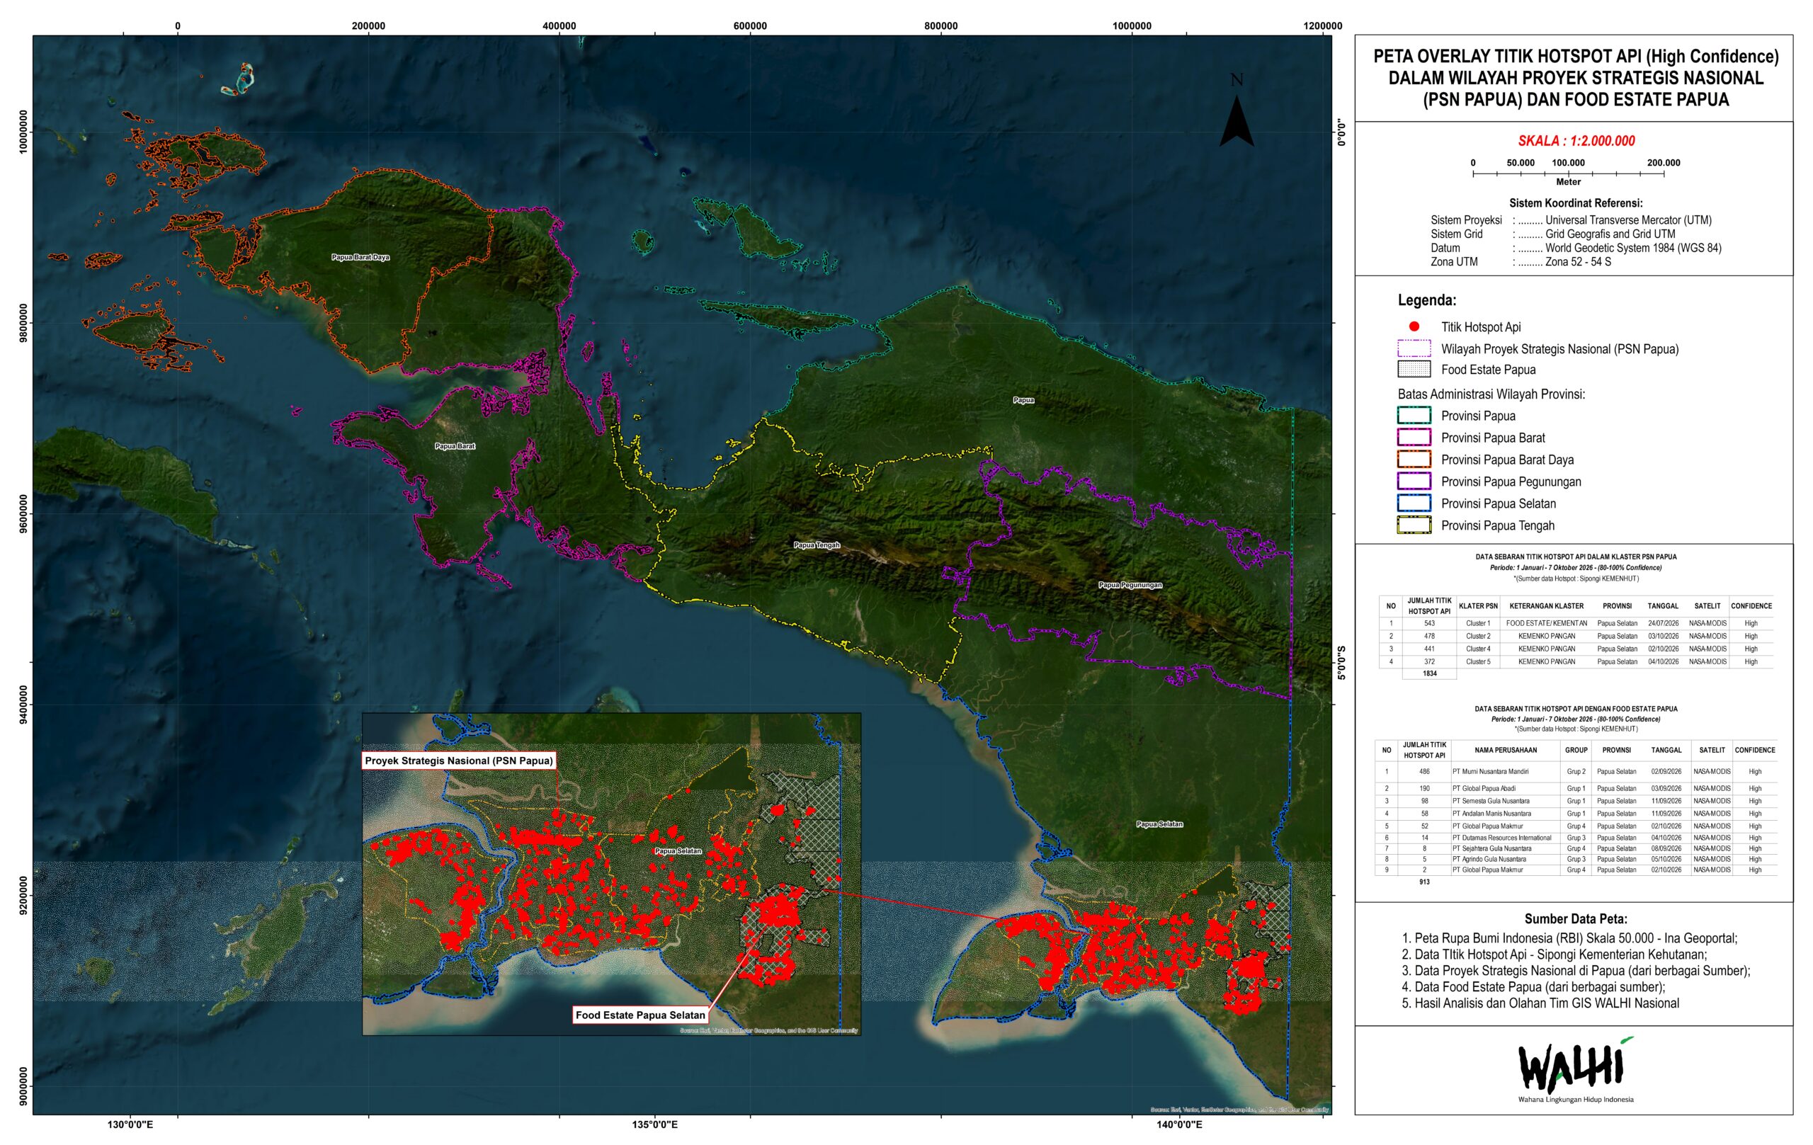Click the Provinsi Papua Barat Daya legend swatch
1813x1145 pixels.
click(x=1414, y=458)
